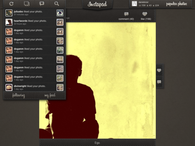The width and height of the screenshot is (195, 146).
Task: Select the divineright liked your photo entry
Action: 35,88
